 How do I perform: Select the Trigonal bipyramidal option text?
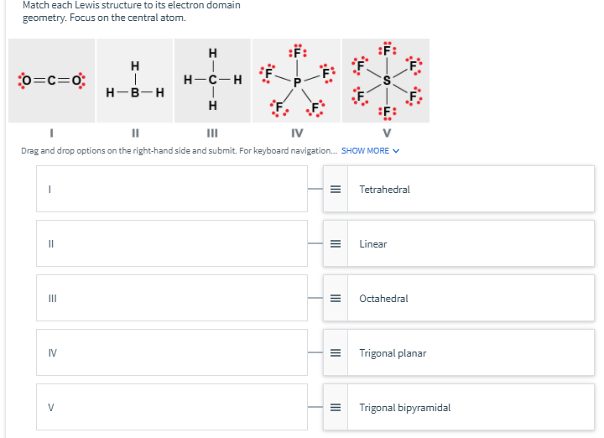tap(405, 408)
